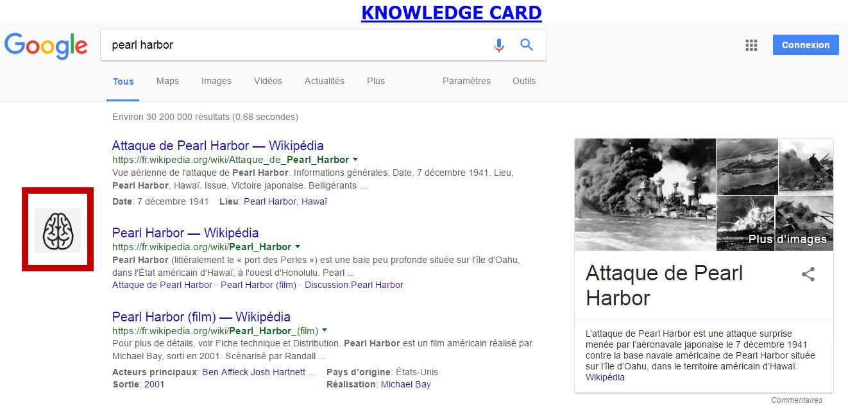Expand dropdown arrow beside wiki/Pearl_Harbor URL
The image size is (848, 406).
pos(298,246)
